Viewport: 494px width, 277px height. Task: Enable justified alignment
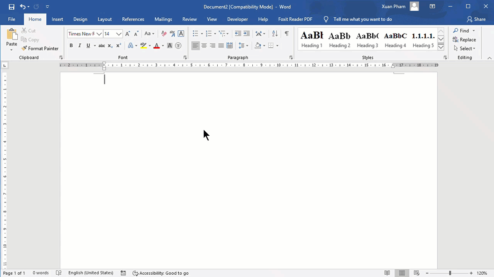pyautogui.click(x=221, y=45)
